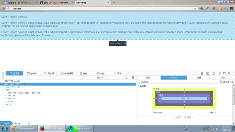Close the 全局 CSS 样式 tab
Image resolution: width=235 pixels, height=132 pixels.
(72, 3)
